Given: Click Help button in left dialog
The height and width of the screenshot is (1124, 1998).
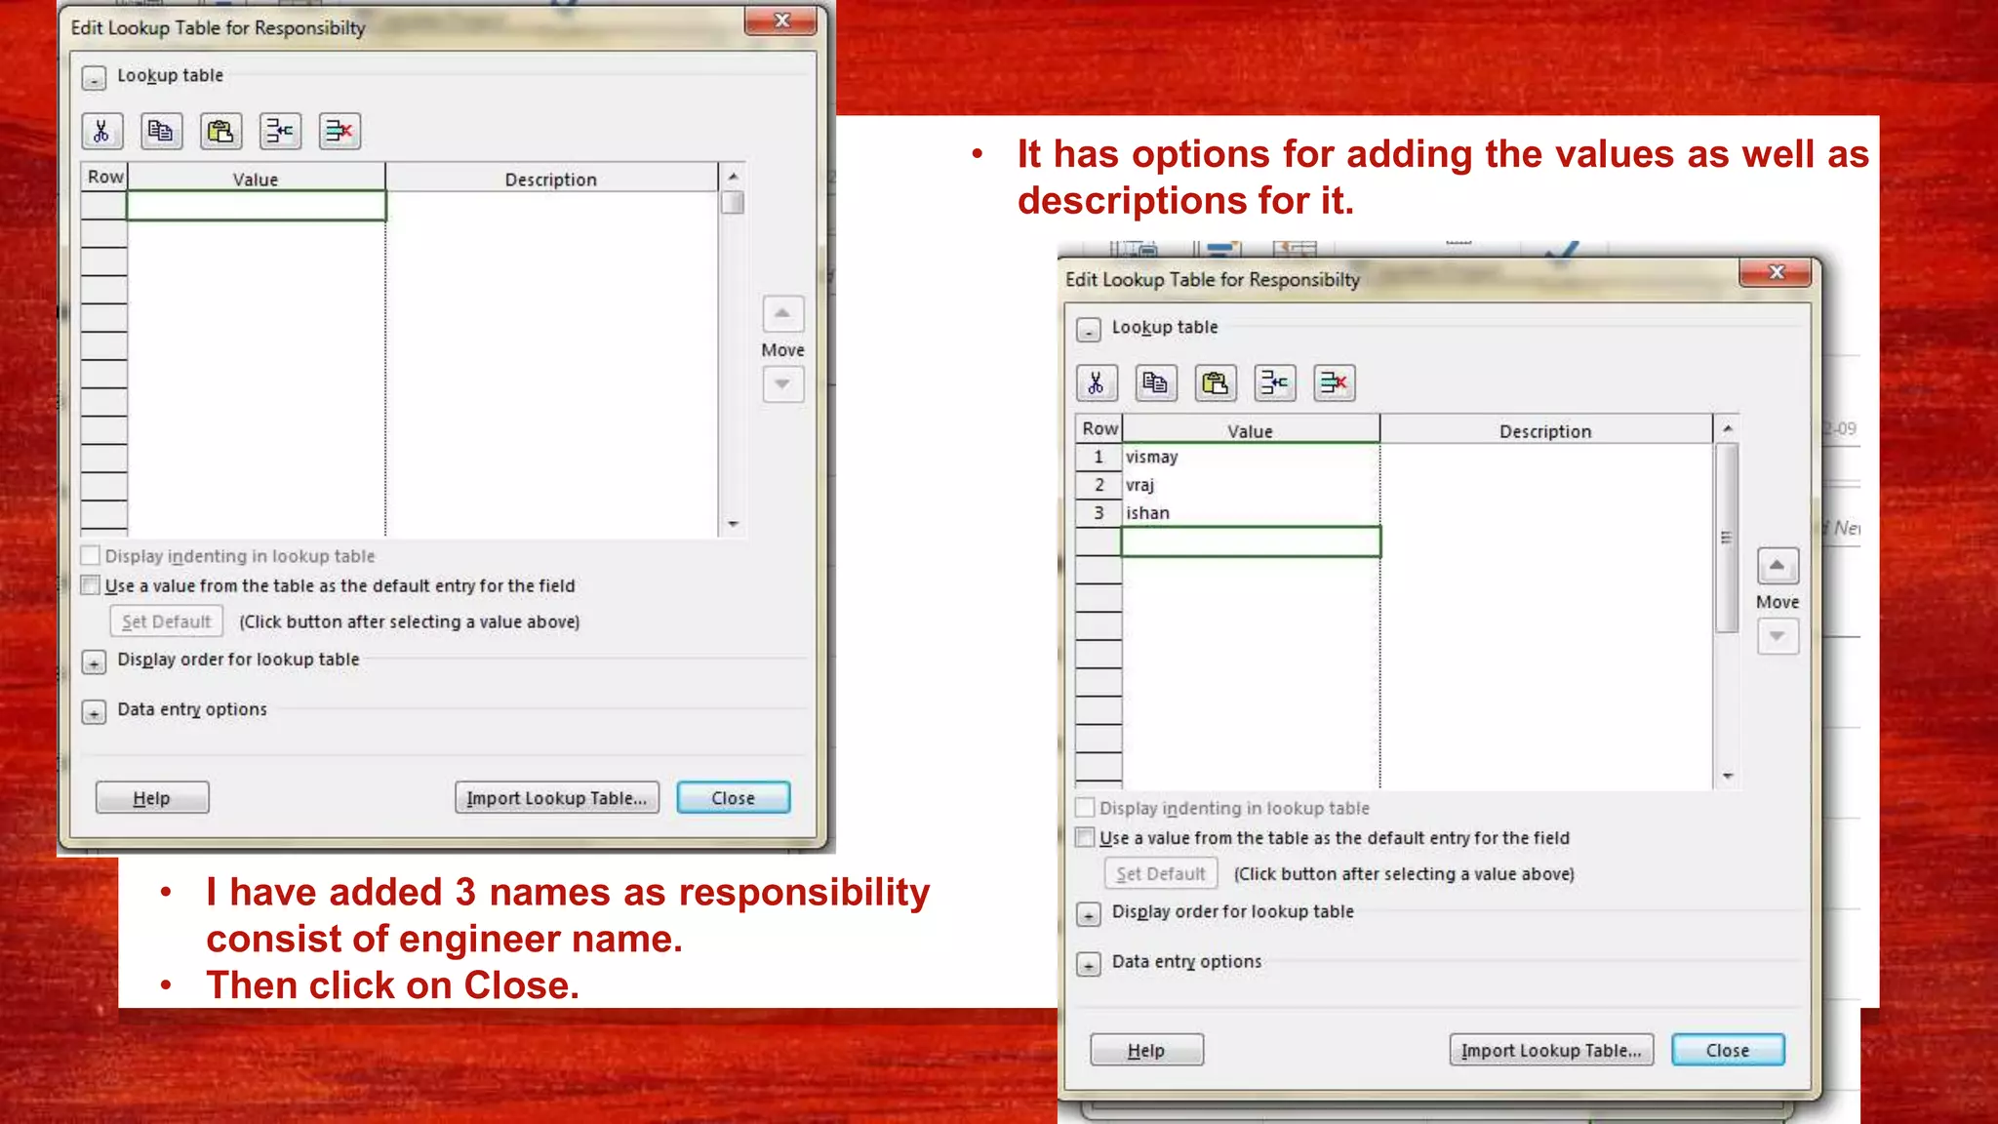Looking at the screenshot, I should (x=152, y=798).
